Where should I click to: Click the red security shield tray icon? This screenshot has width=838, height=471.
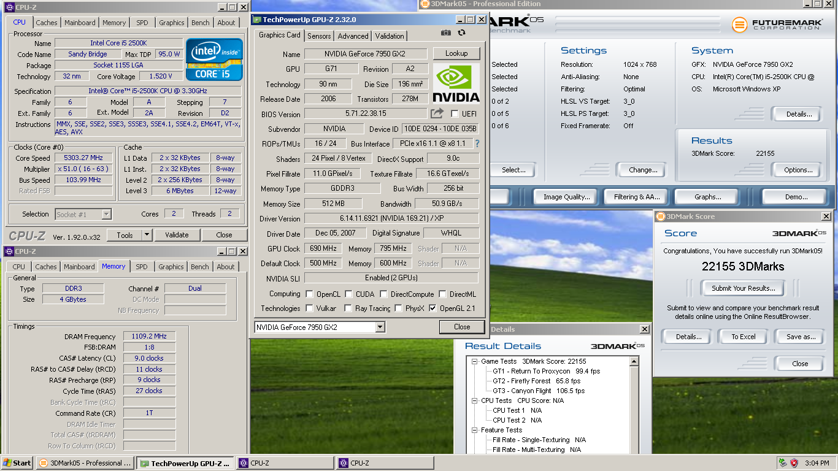(x=794, y=463)
